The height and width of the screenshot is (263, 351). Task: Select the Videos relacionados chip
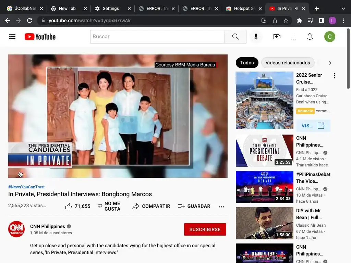[288, 63]
